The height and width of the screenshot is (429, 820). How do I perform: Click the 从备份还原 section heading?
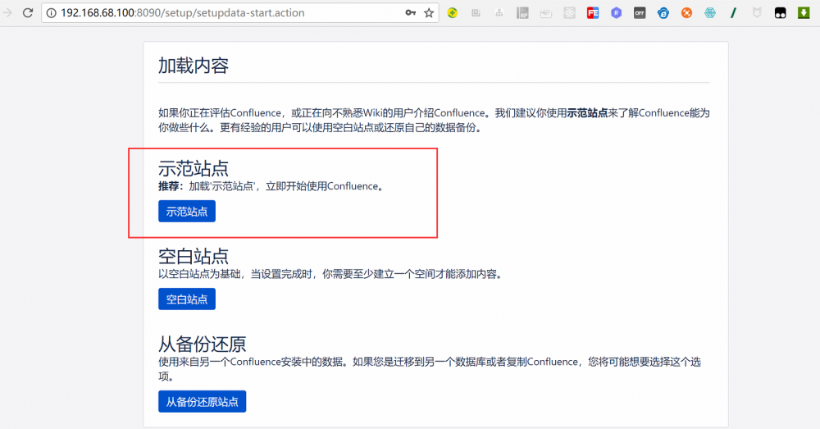(203, 345)
